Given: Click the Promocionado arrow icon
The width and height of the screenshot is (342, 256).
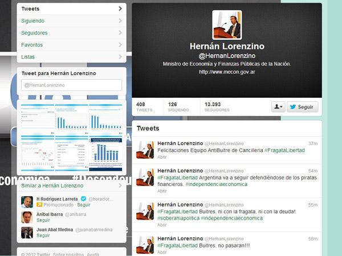Looking at the screenshot, I should [x=39, y=205].
